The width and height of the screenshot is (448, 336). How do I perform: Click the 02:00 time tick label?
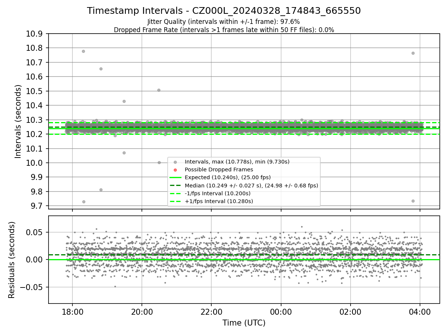pyautogui.click(x=351, y=312)
